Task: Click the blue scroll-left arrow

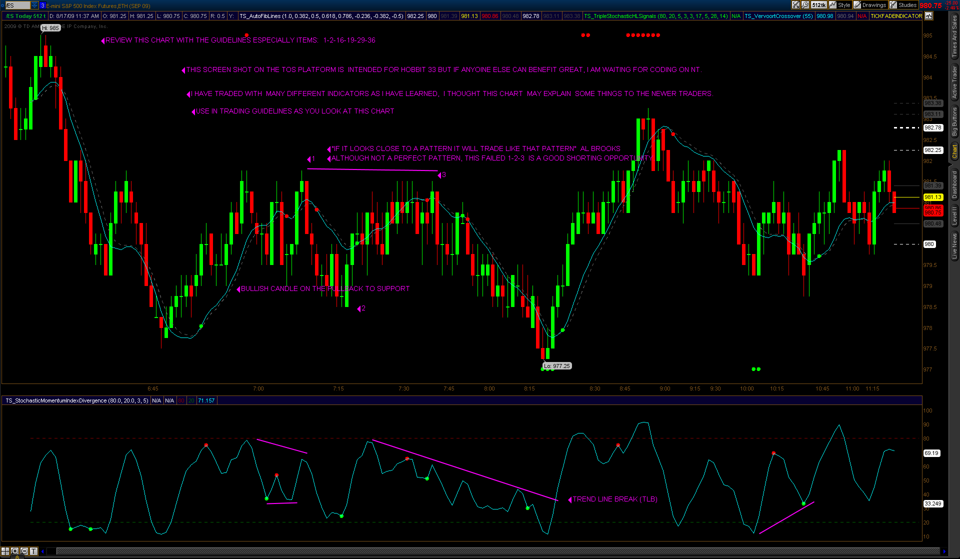Action: (43, 551)
